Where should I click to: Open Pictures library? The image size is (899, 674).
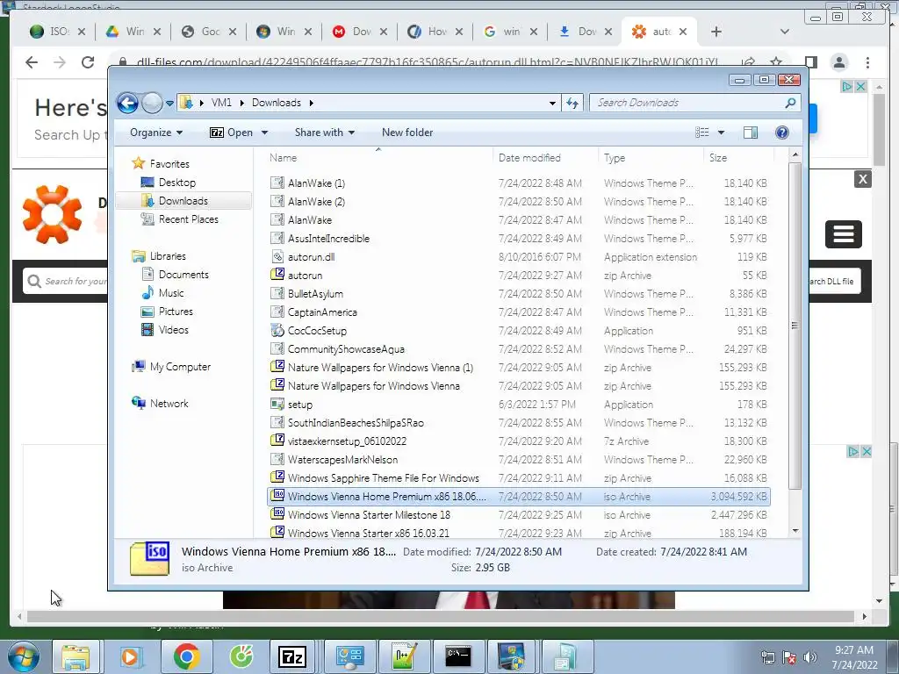(176, 312)
